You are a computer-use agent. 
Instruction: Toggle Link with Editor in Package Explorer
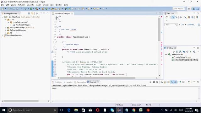click(x=32, y=13)
